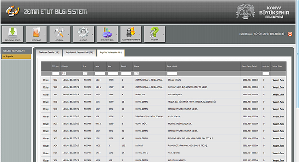Switch to the Arşivlenecek Raporlar tab

pyautogui.click(x=79, y=53)
